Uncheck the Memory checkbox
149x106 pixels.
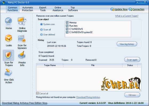[67, 23]
